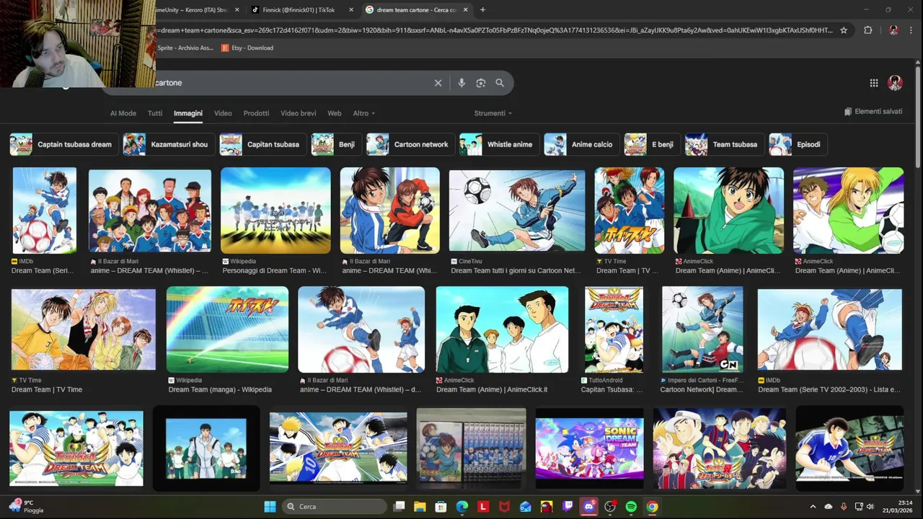Select the Video results tab
The height and width of the screenshot is (519, 923).
223,113
